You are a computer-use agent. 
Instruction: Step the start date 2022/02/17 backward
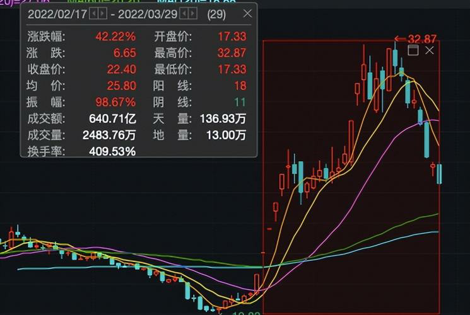(93, 13)
